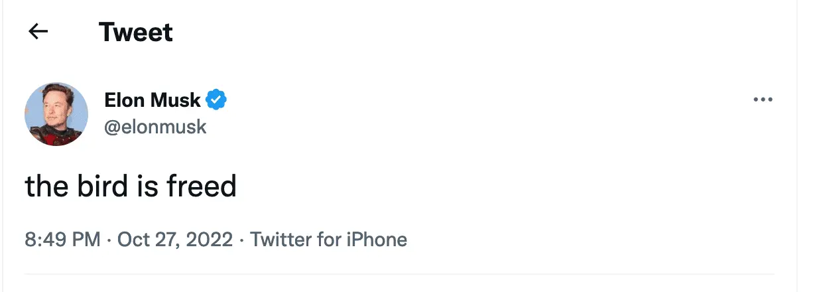813x292 pixels.
Task: Click the "Twitter for iPhone" source link
Action: coord(328,240)
